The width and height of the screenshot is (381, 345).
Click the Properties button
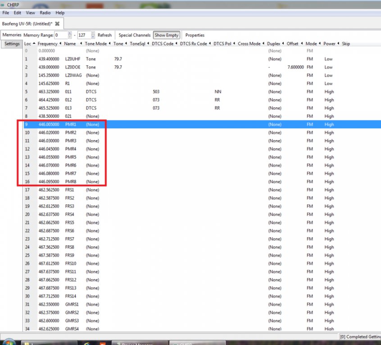(x=195, y=35)
